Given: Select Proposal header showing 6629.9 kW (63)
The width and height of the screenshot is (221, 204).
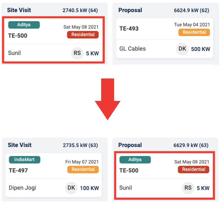Looking at the screenshot, I should pos(130,145).
